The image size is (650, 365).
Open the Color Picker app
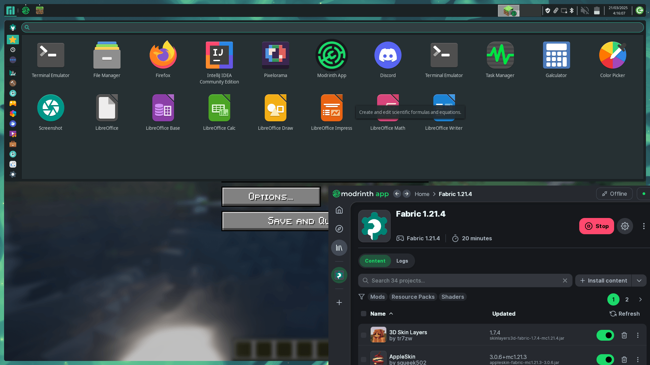point(612,56)
